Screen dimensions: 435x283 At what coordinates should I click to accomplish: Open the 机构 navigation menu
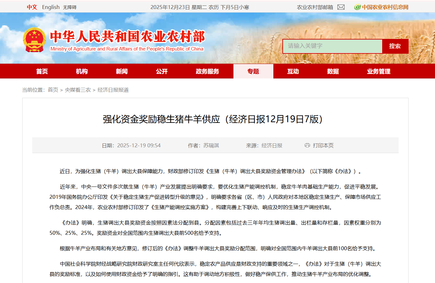82,71
